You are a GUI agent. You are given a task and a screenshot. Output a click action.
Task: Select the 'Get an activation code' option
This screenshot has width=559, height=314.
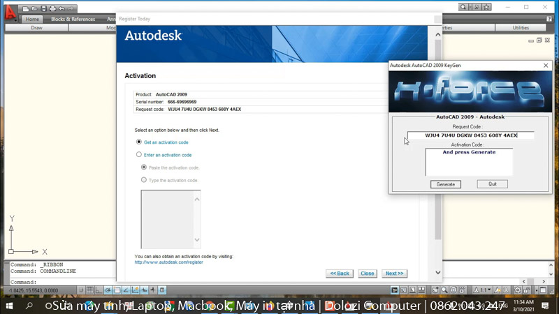139,142
